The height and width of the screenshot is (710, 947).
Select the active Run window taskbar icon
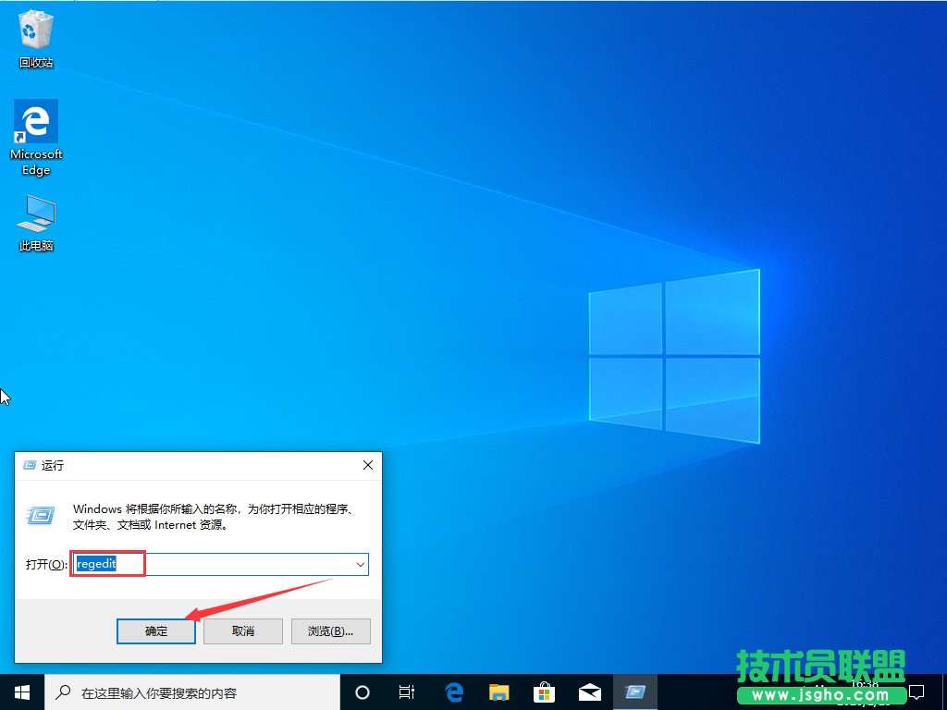click(634, 692)
